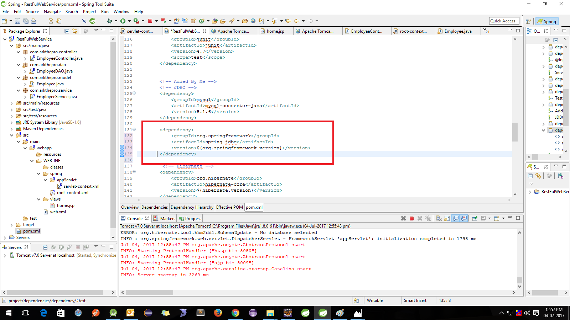Clear the Console output

click(x=439, y=218)
